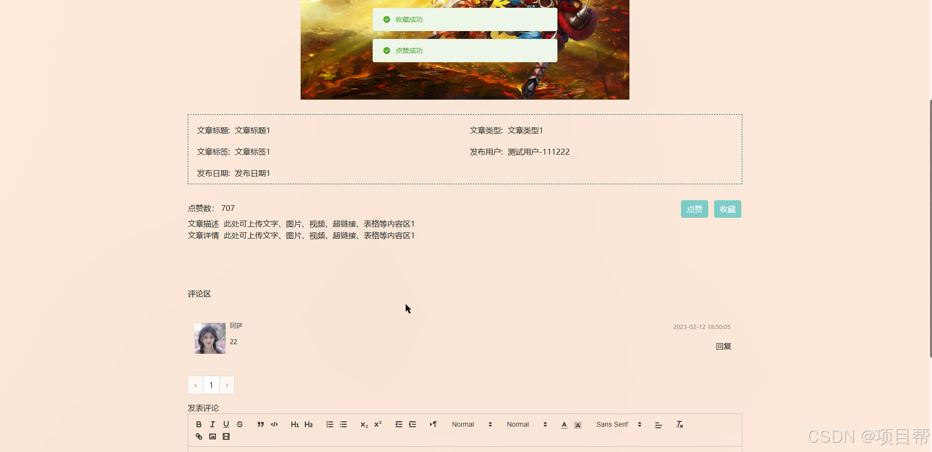The image size is (932, 452).
Task: Go to previous comments page
Action: coord(196,385)
